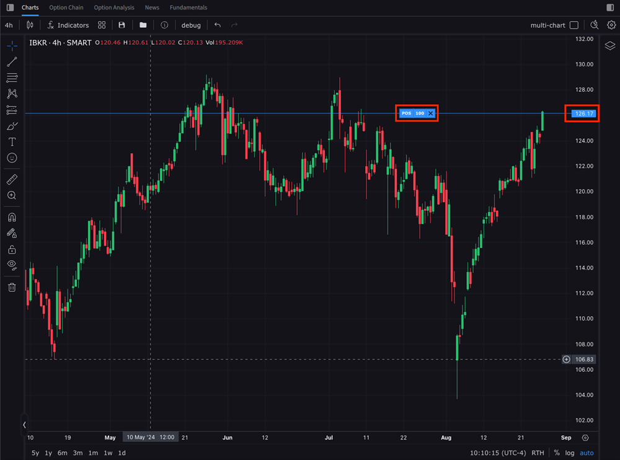Screen dimensions: 620x460
Task: Select the ruler measure tool
Action: click(x=12, y=180)
